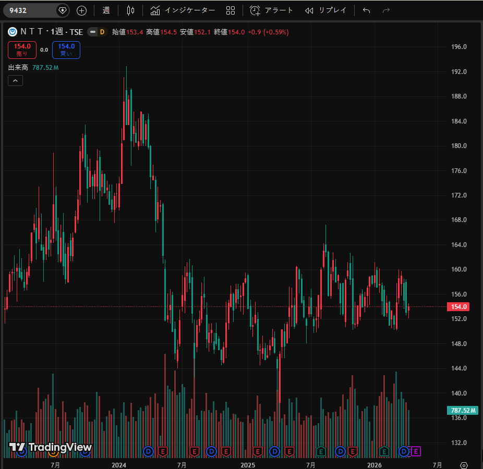Click the 安値152.1 low value in the legend
The height and width of the screenshot is (469, 483).
click(x=195, y=32)
